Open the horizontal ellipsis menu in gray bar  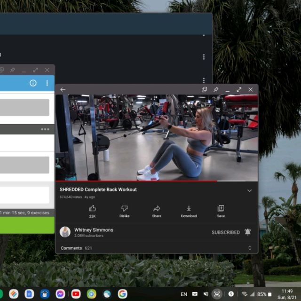pyautogui.click(x=45, y=129)
